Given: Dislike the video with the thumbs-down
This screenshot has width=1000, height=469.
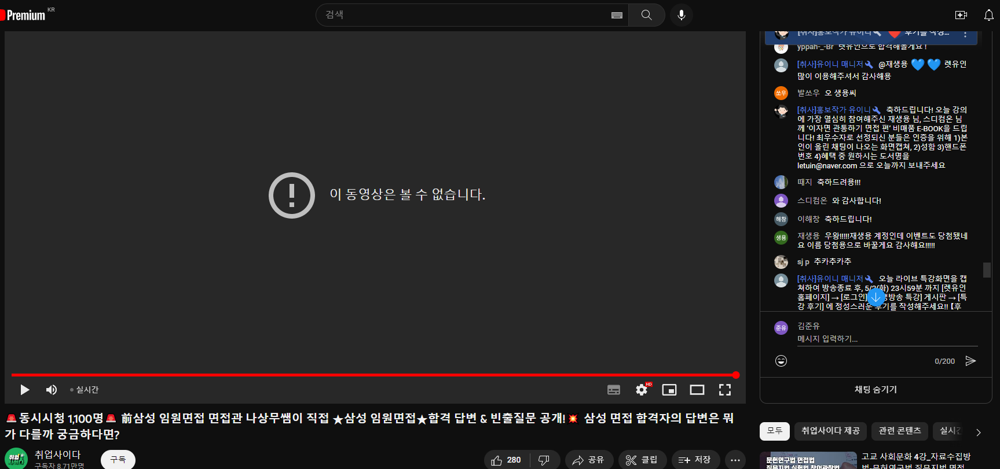Looking at the screenshot, I should point(544,460).
